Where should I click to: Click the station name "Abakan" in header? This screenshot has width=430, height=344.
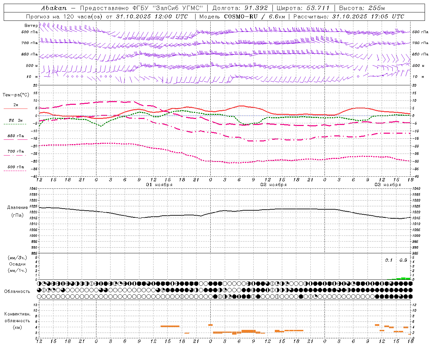(x=54, y=8)
